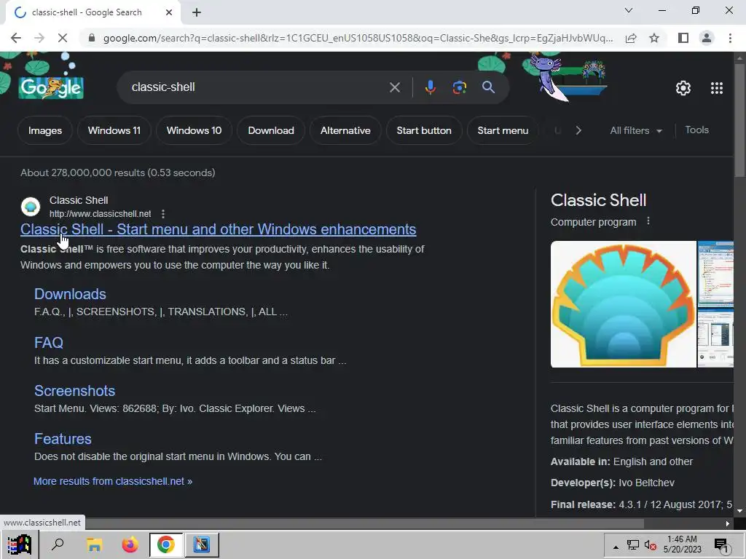Search by image with Google Lens
Image resolution: width=746 pixels, height=559 pixels.
pyautogui.click(x=459, y=87)
